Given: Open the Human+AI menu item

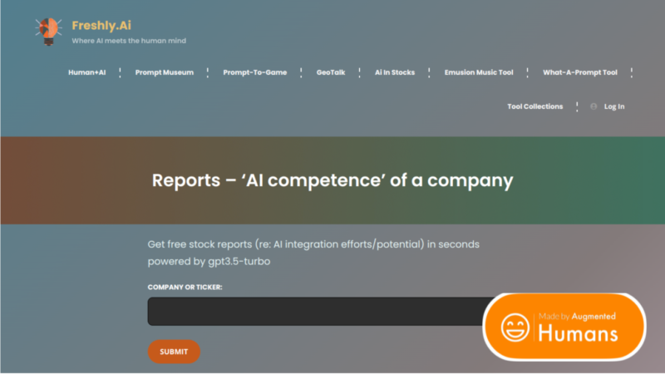Looking at the screenshot, I should coord(87,72).
